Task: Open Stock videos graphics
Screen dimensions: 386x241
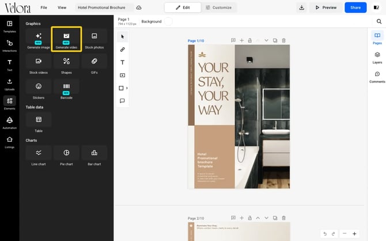Action: click(x=39, y=65)
